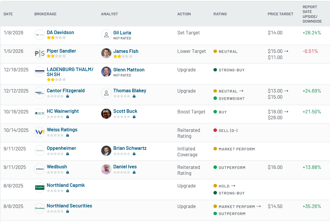Sort by the PRICE TARGET column header

(x=281, y=14)
